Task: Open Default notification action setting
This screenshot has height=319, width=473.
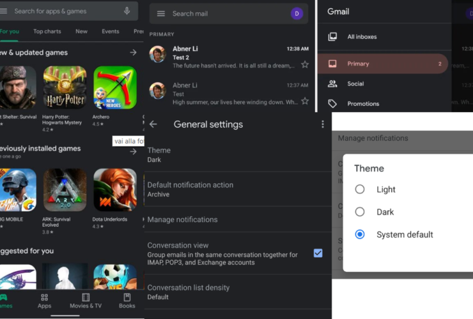Action: click(238, 189)
